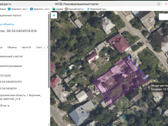168x126 pixels.
Task: Click the Земельный участок value
Action: (11, 56)
